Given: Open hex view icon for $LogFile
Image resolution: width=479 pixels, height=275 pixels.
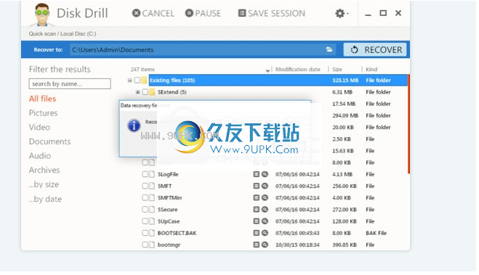Looking at the screenshot, I should pos(257,174).
